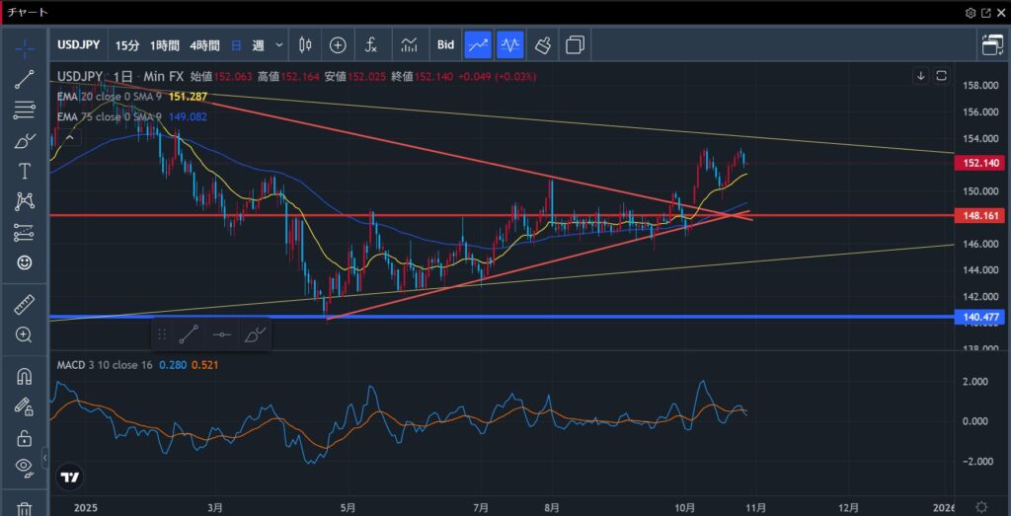
Task: Select the ruler measure tool
Action: tap(25, 305)
